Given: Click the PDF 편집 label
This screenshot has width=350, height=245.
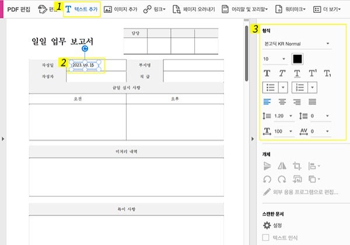Looking at the screenshot, I should (x=19, y=9).
